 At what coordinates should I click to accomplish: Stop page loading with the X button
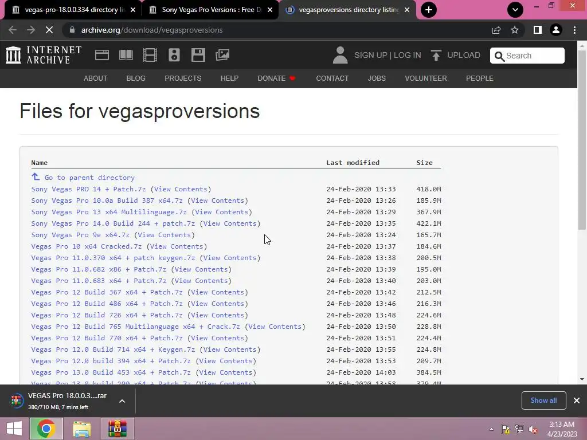click(x=49, y=30)
